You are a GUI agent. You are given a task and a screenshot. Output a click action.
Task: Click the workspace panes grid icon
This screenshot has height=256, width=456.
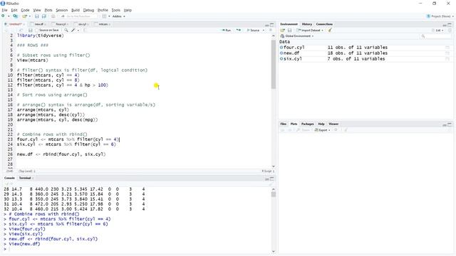[x=104, y=16]
